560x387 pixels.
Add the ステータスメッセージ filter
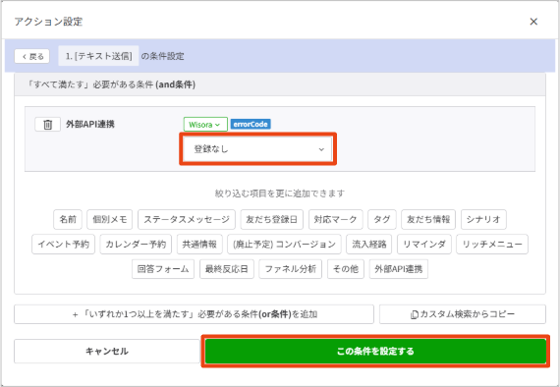pos(187,219)
